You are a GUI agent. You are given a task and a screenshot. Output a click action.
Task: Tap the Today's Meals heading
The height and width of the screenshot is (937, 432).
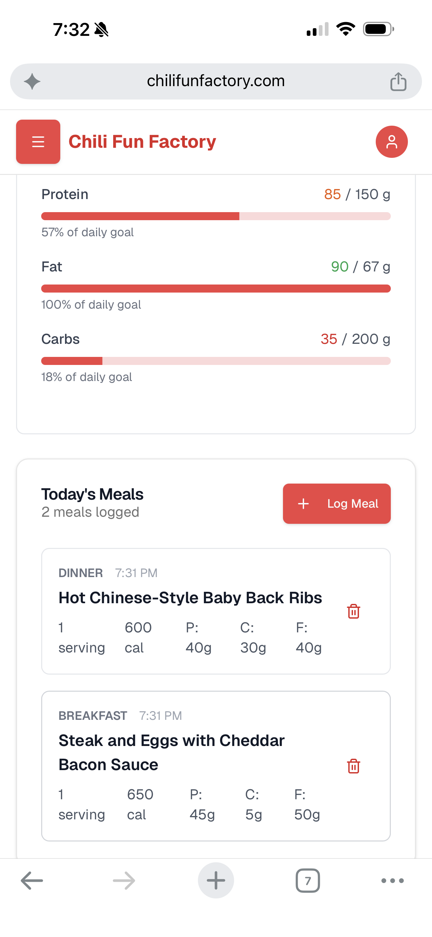[x=92, y=494]
